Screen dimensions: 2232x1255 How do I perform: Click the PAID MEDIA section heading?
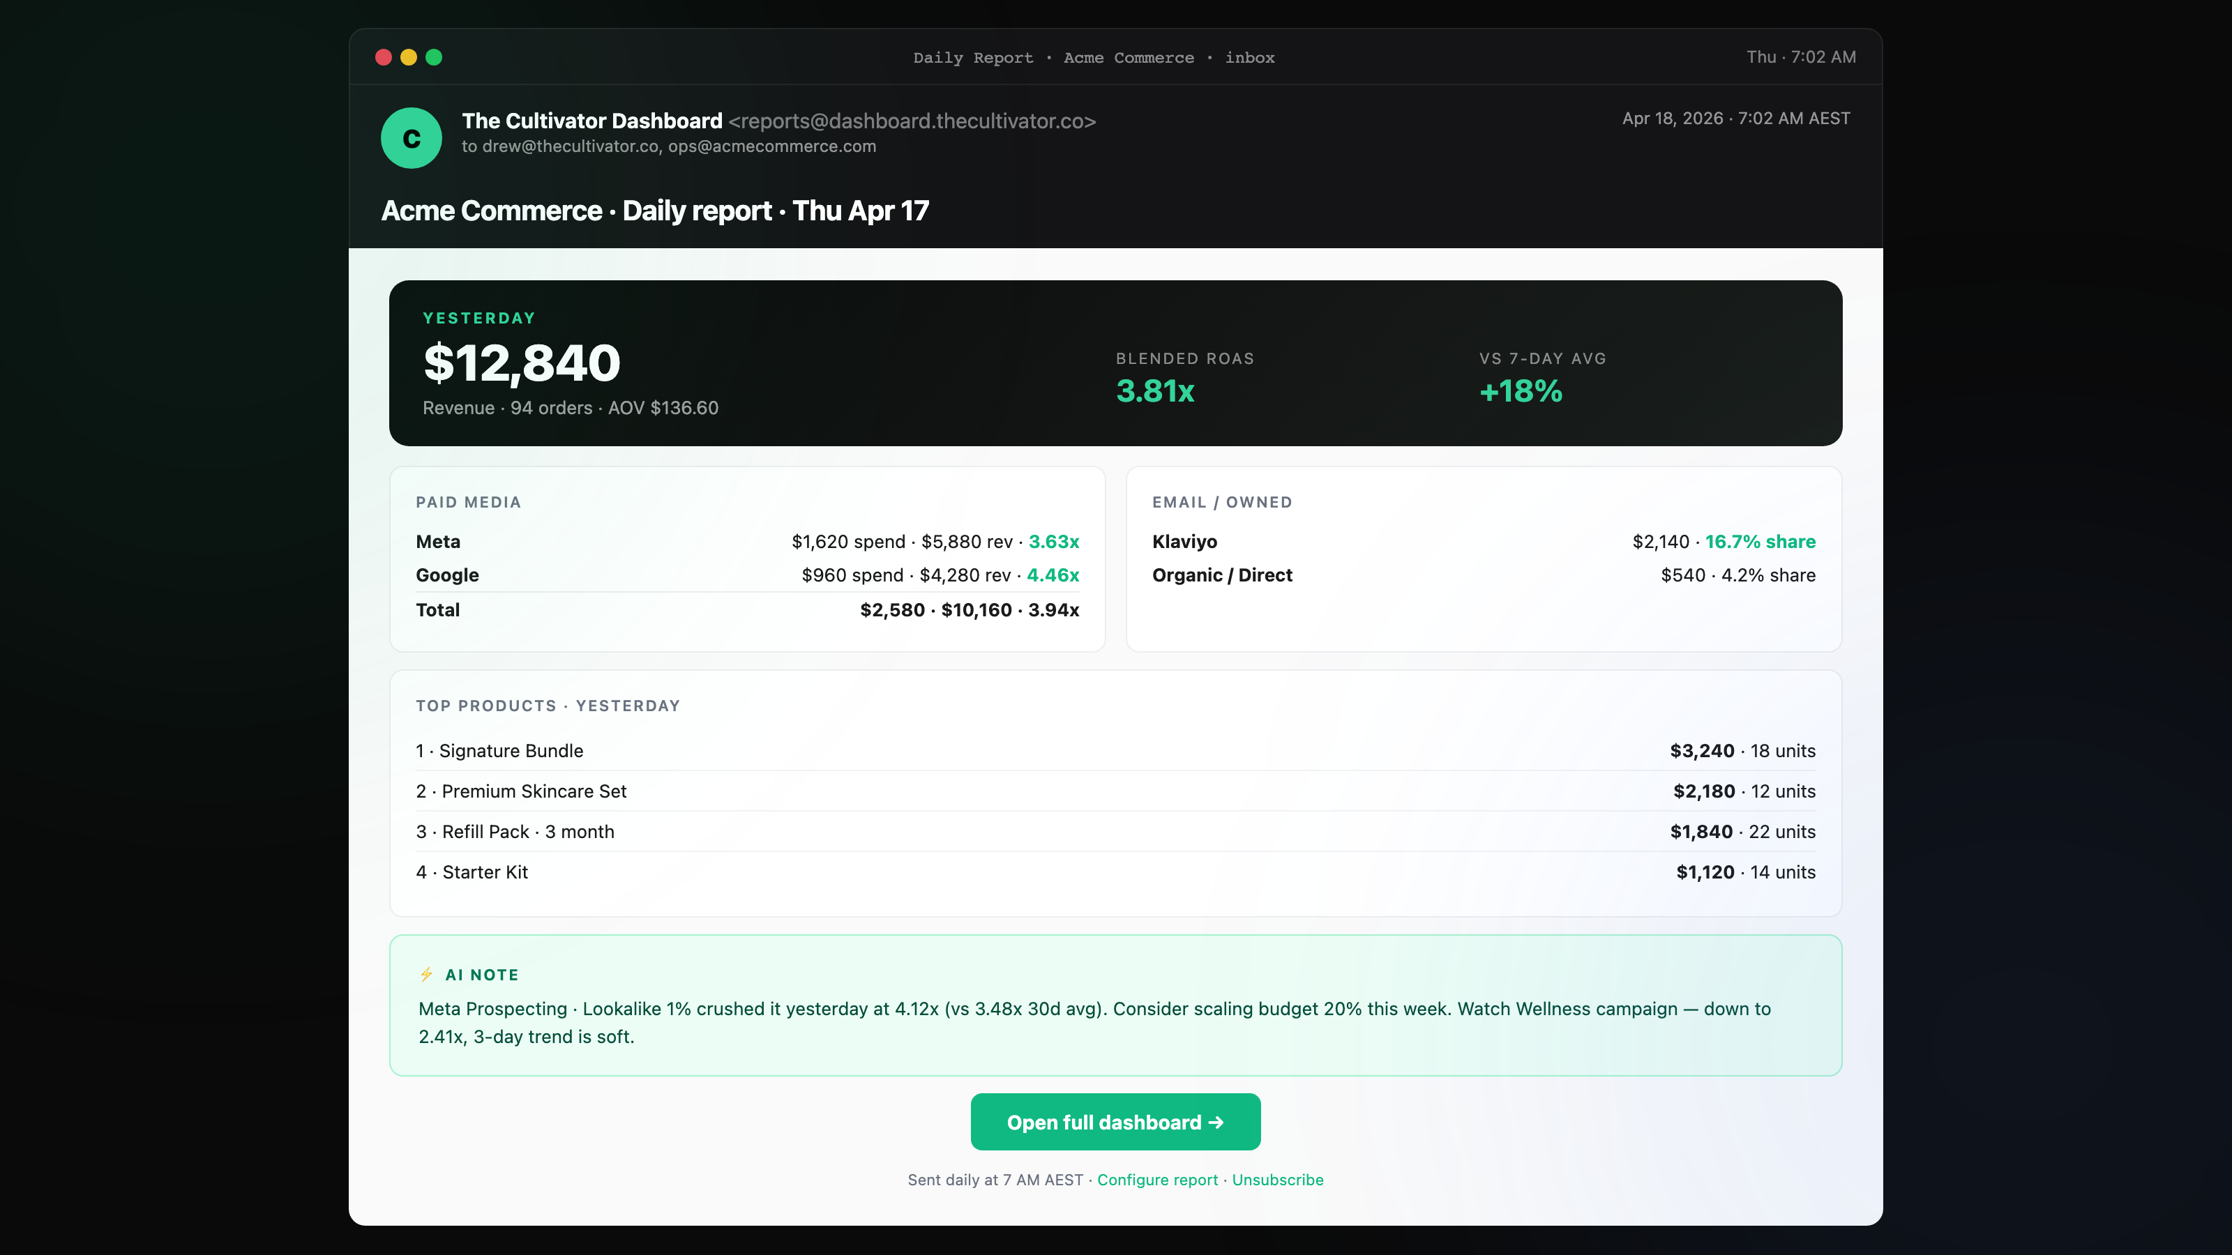coord(468,502)
